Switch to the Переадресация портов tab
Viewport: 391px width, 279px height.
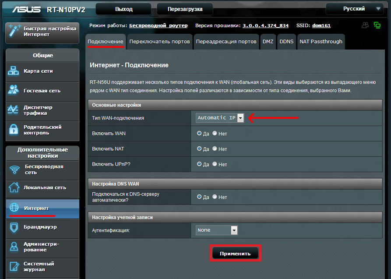(x=226, y=42)
